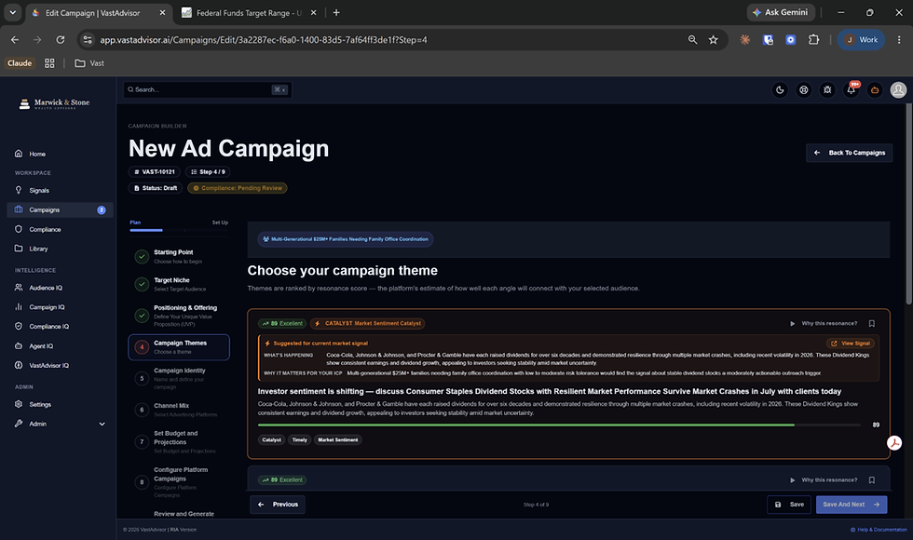This screenshot has height=540, width=913.
Task: Click the Marwick & Stone logo
Action: pyautogui.click(x=54, y=103)
